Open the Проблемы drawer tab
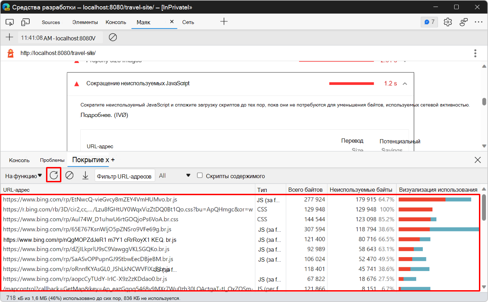This screenshot has width=488, height=302. 52,160
